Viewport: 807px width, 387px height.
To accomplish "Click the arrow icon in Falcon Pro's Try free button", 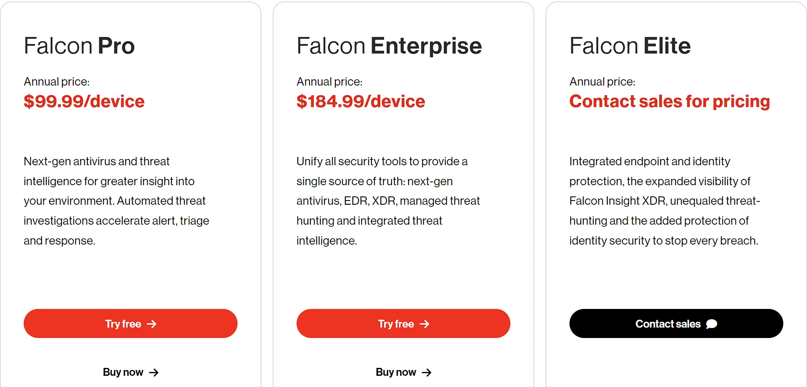I will click(x=152, y=324).
